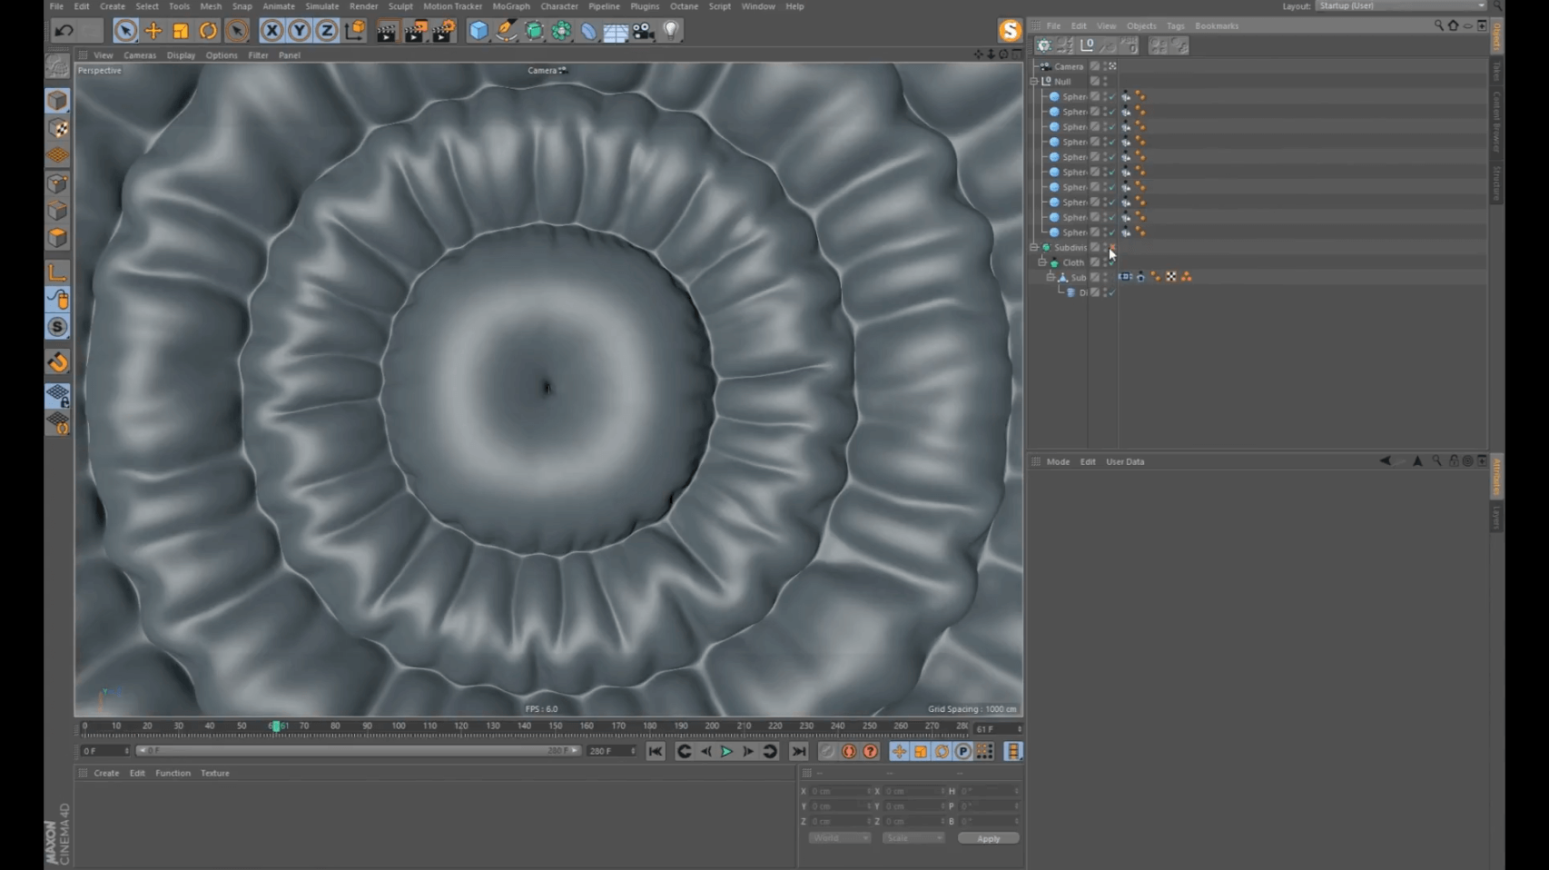This screenshot has height=870, width=1549.
Task: Collapse the Null object hierarchy
Action: pyautogui.click(x=1034, y=82)
